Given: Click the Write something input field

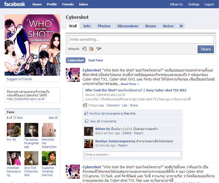Looking at the screenshot, I should (141, 40).
